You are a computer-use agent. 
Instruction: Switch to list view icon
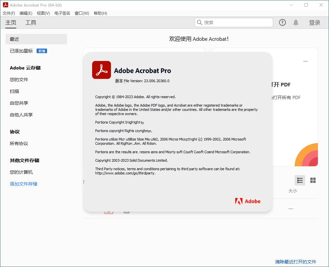300,180
